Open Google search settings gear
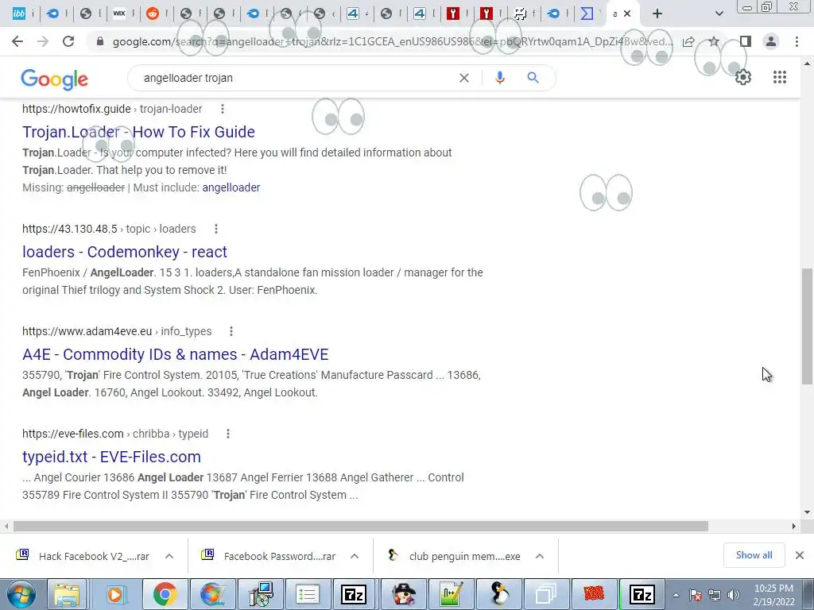Viewport: 814px width, 610px height. point(743,77)
